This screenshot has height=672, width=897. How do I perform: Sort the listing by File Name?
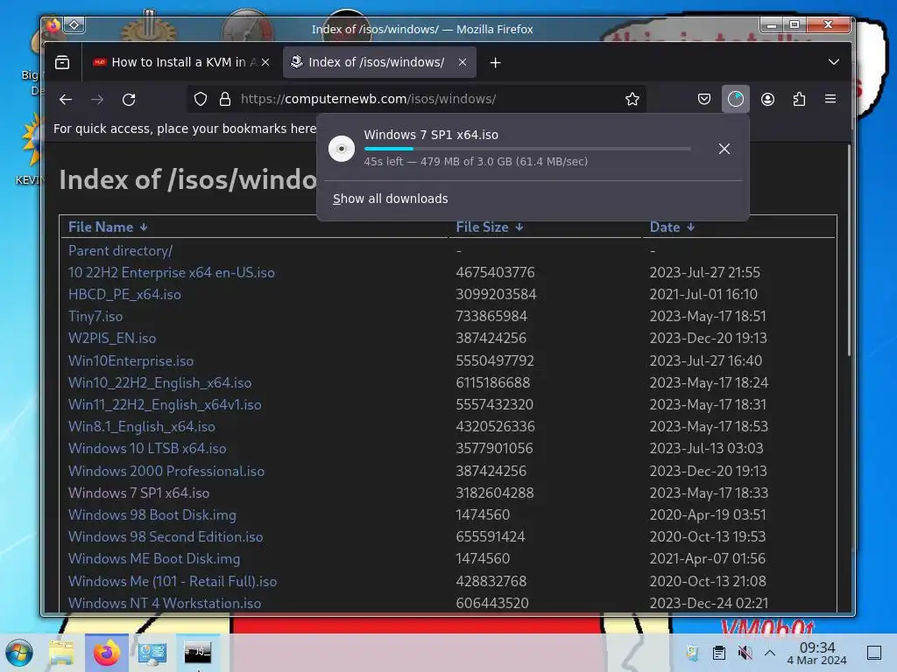[108, 227]
